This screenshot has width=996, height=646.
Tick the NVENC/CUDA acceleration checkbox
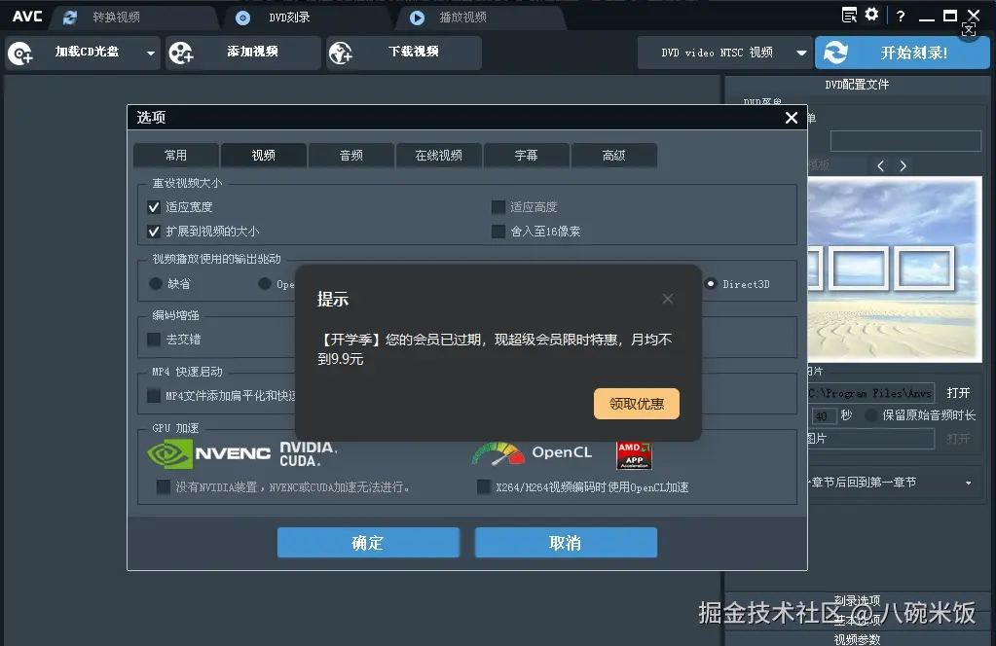click(164, 487)
